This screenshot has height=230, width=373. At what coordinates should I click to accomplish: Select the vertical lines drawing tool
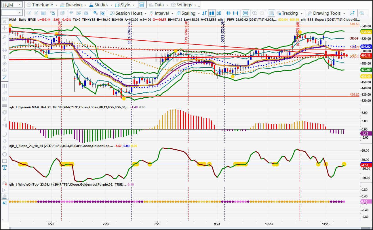pos(4,86)
